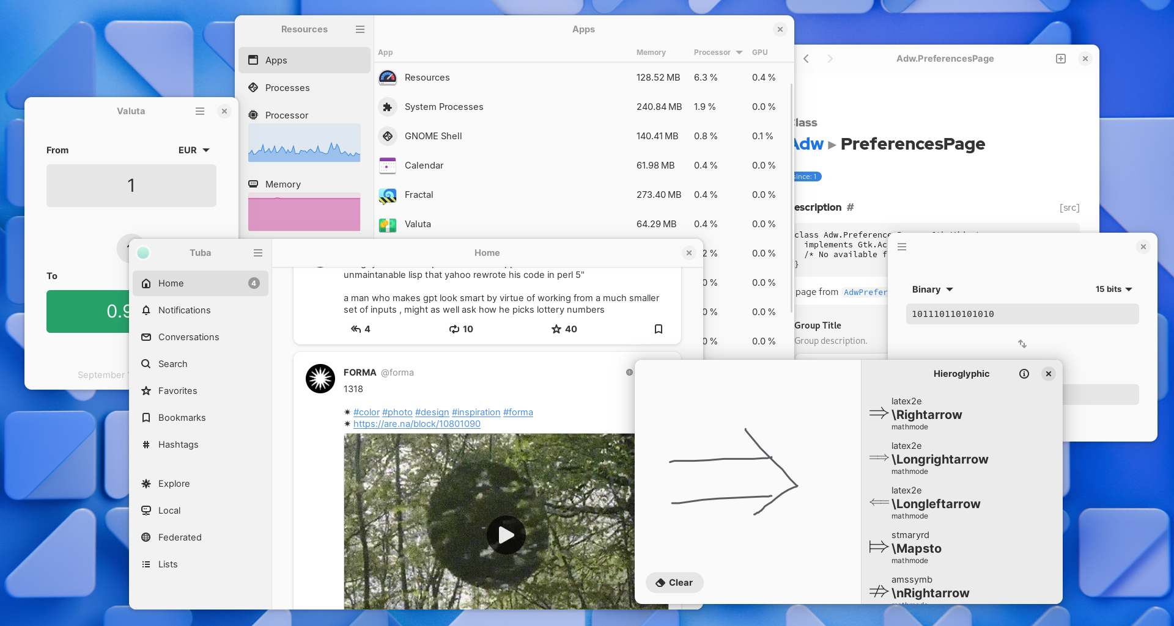
Task: Open the Hieroglyphic info icon
Action: (1024, 374)
